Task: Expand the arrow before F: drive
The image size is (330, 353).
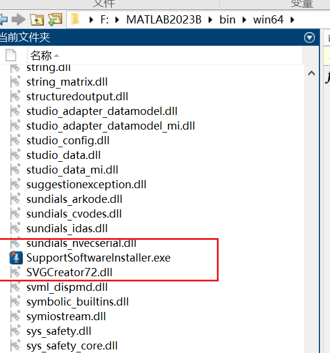Action: [91, 20]
